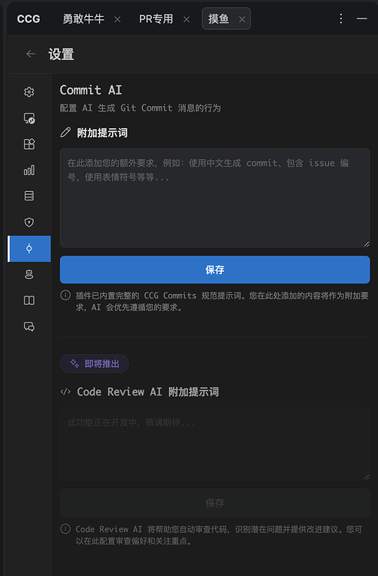Click the Code Review AI 将帮助您自动审查代码 description
This screenshot has height=576, width=378.
pyautogui.click(x=219, y=535)
